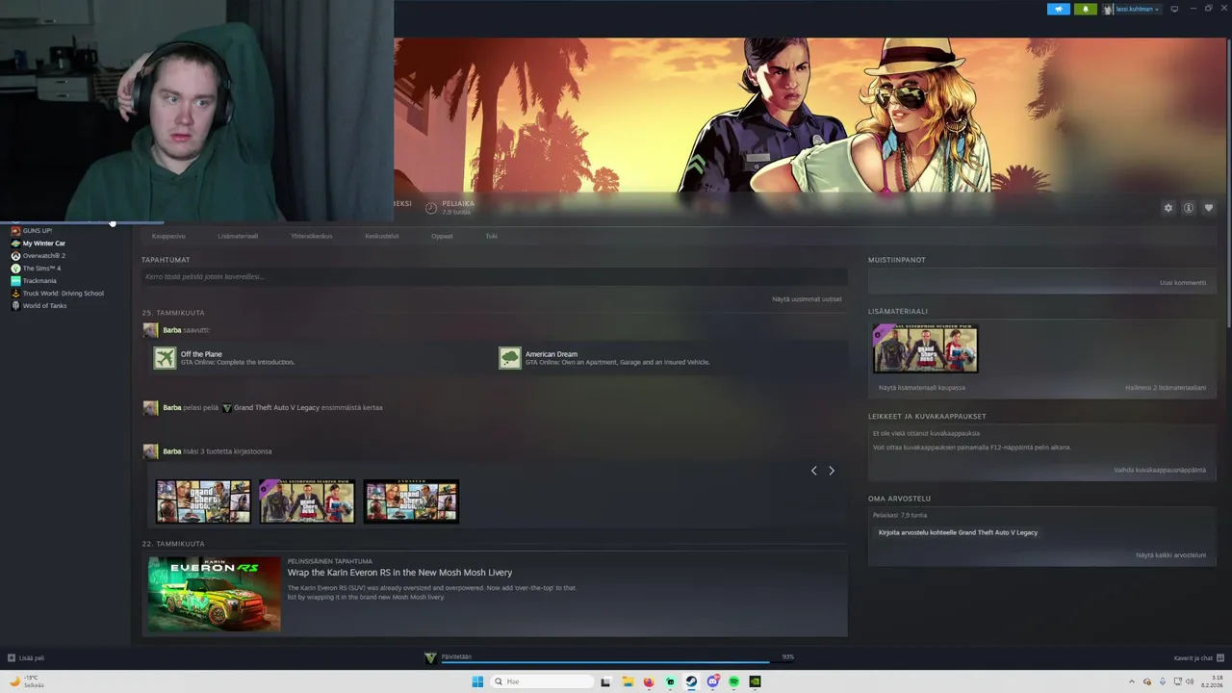Open American Dream achievement icon

(509, 358)
